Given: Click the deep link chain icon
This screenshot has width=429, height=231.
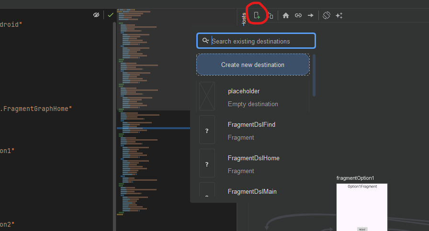Looking at the screenshot, I should coord(298,16).
